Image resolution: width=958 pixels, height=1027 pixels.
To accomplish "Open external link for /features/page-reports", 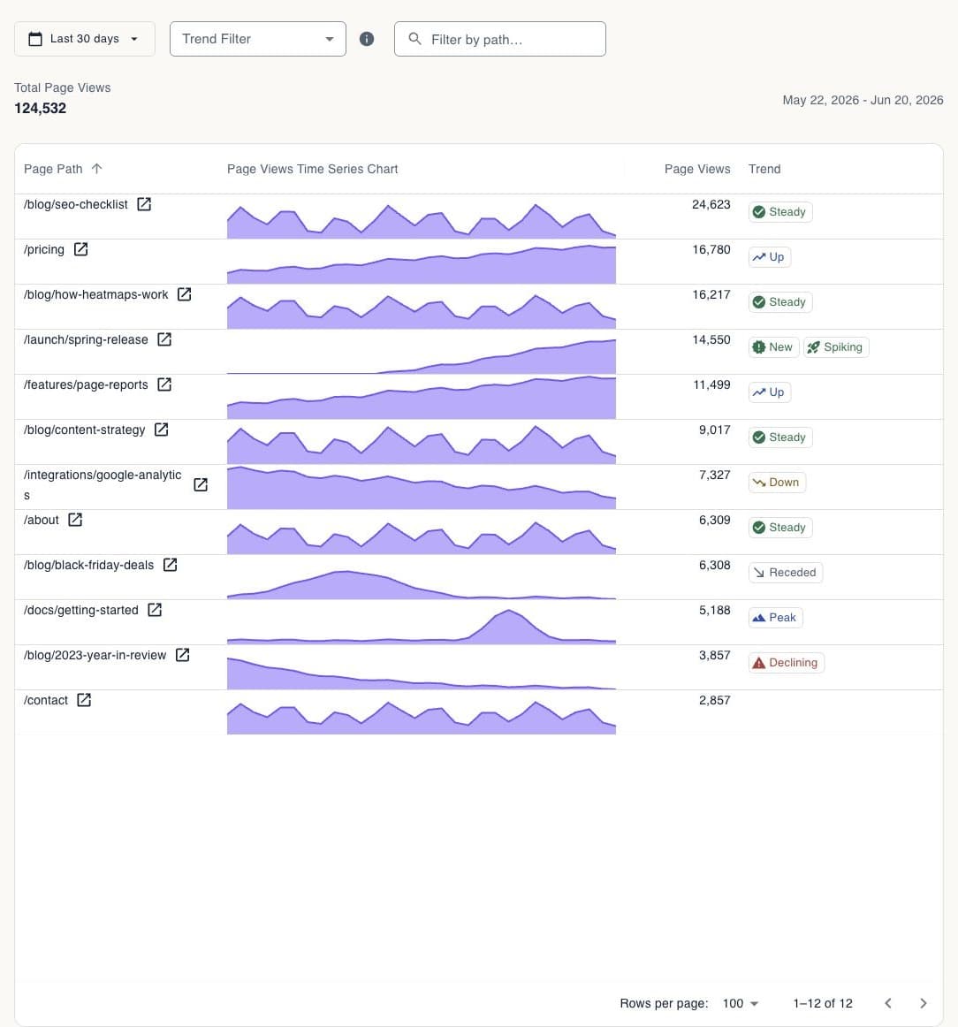I will click(x=164, y=385).
